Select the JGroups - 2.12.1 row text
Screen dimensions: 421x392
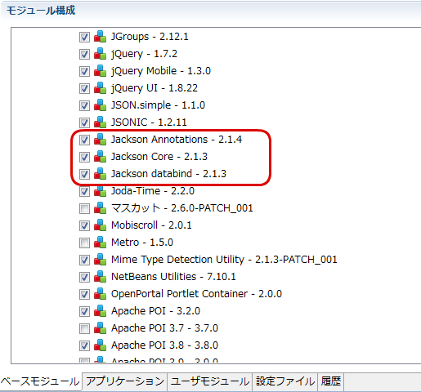tap(150, 37)
